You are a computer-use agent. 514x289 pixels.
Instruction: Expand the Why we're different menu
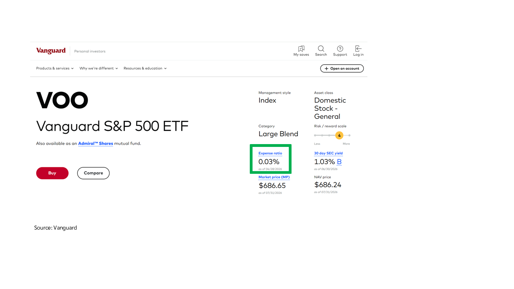click(x=99, y=68)
